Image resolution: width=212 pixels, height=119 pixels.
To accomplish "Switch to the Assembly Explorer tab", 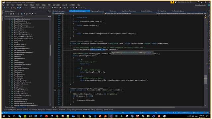I will [10, 107].
